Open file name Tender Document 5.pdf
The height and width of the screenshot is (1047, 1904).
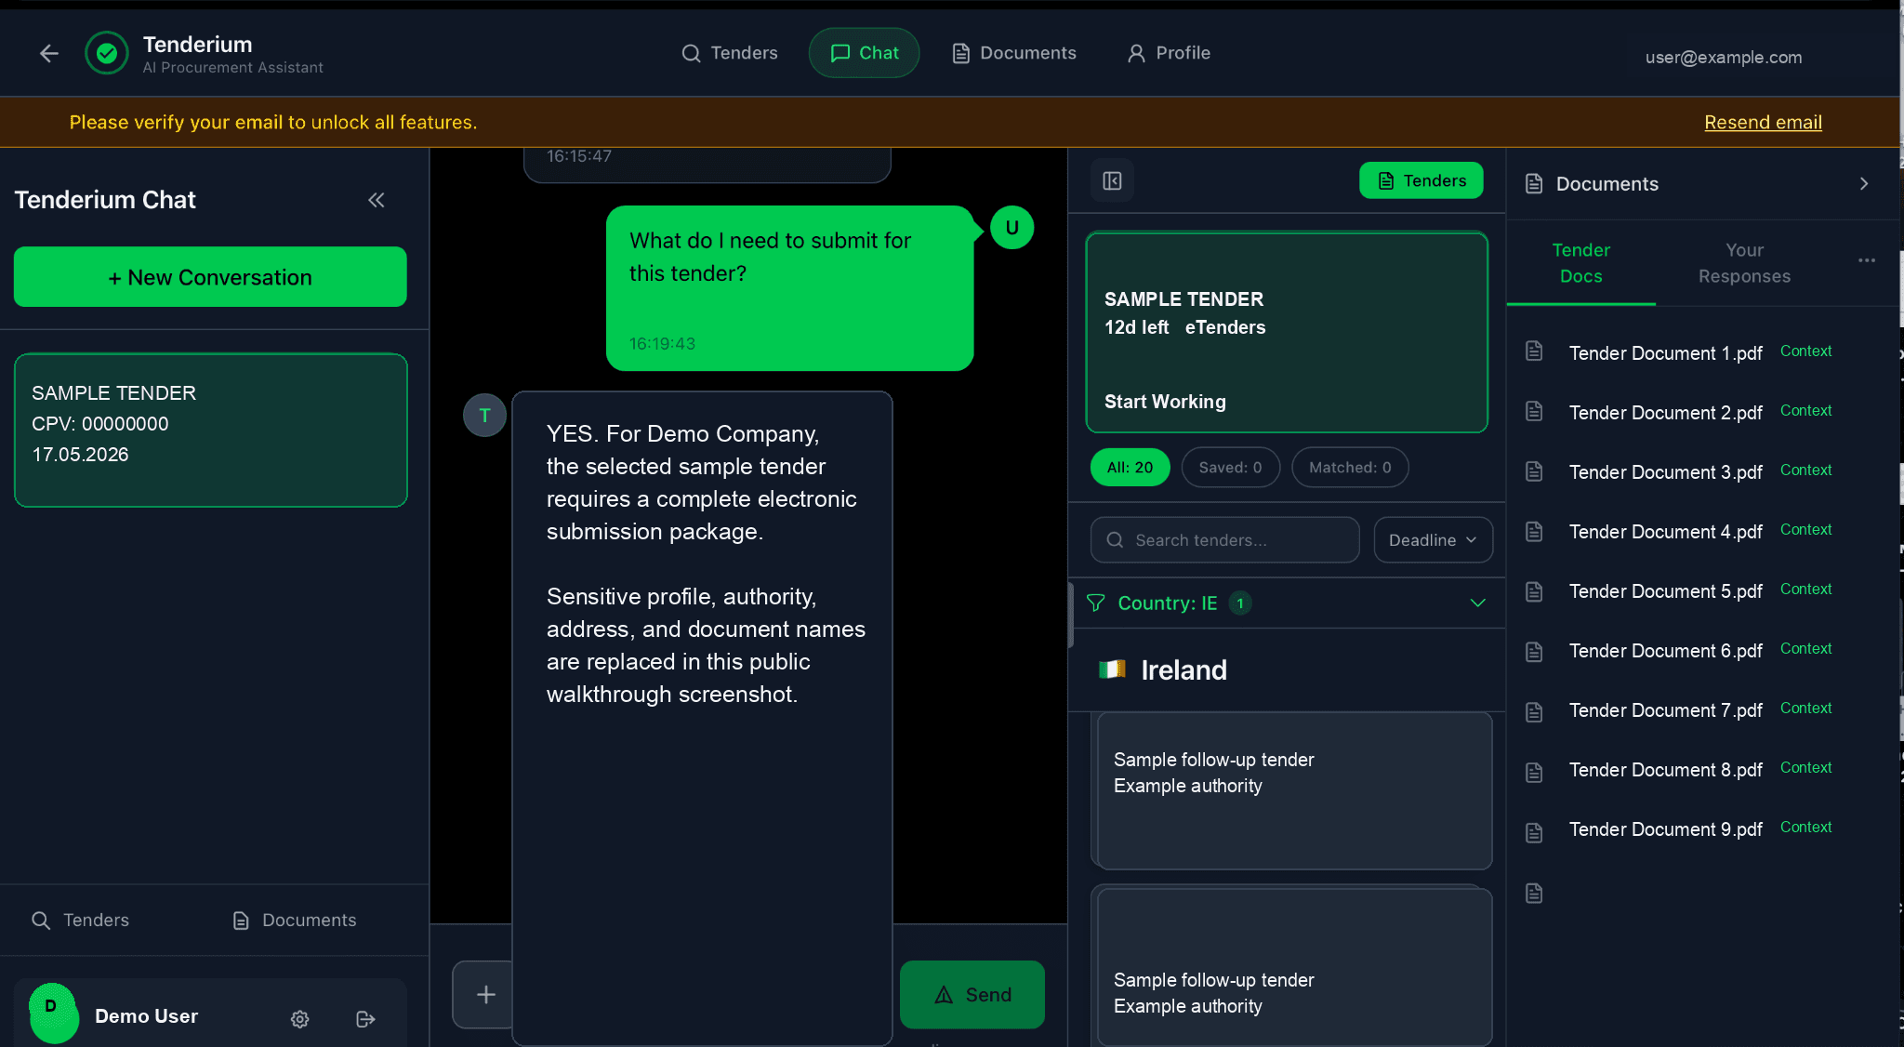1665,591
